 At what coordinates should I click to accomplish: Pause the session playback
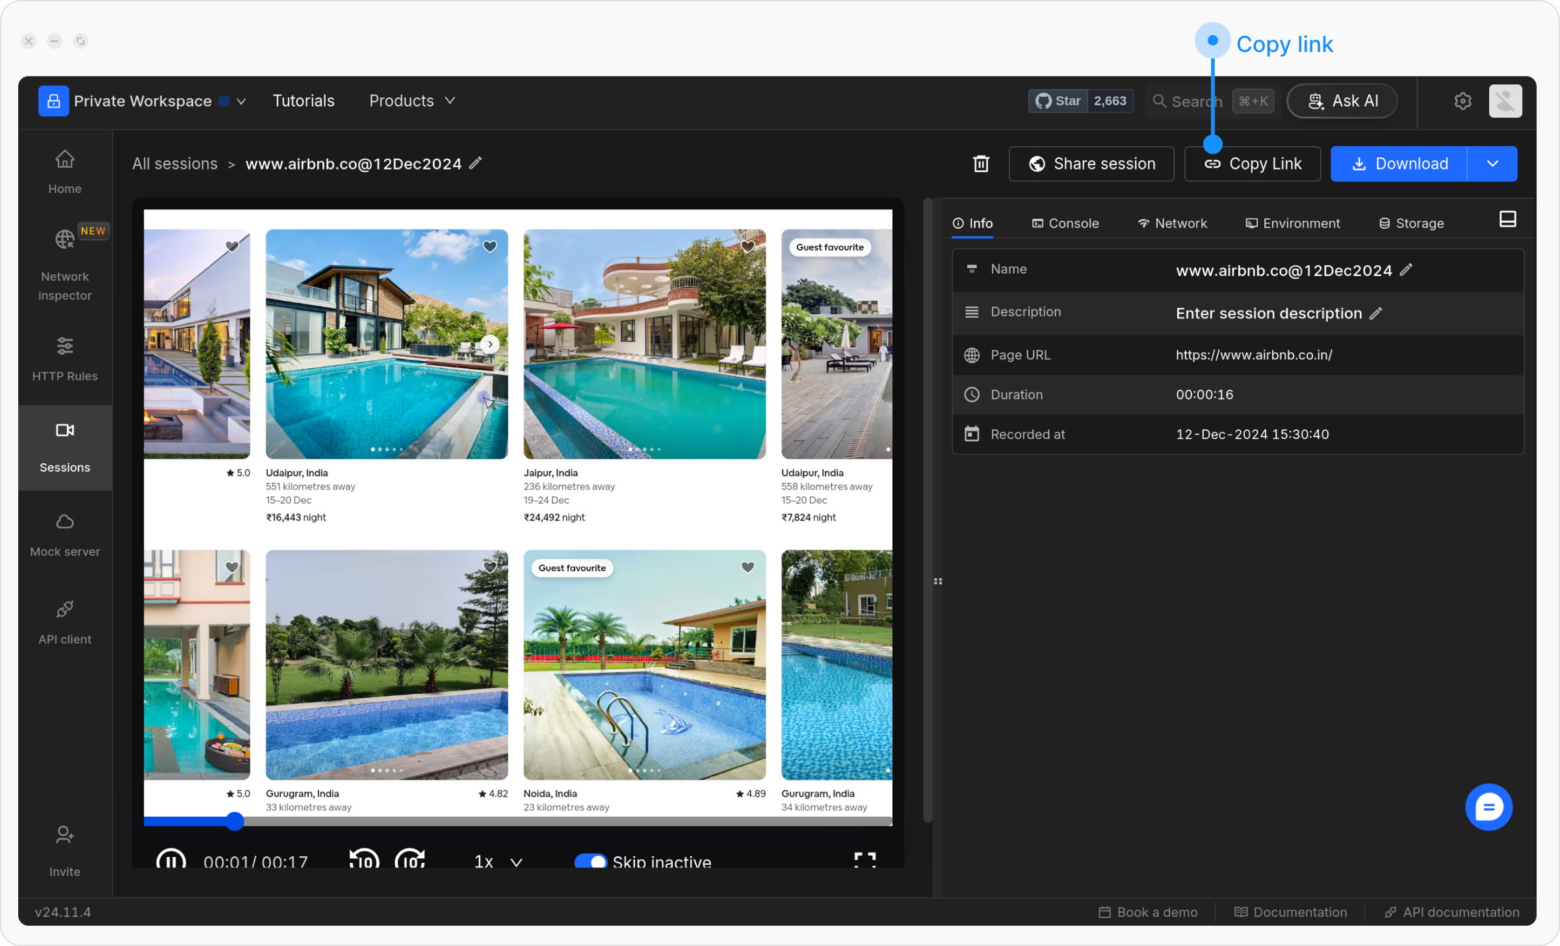[x=171, y=861]
